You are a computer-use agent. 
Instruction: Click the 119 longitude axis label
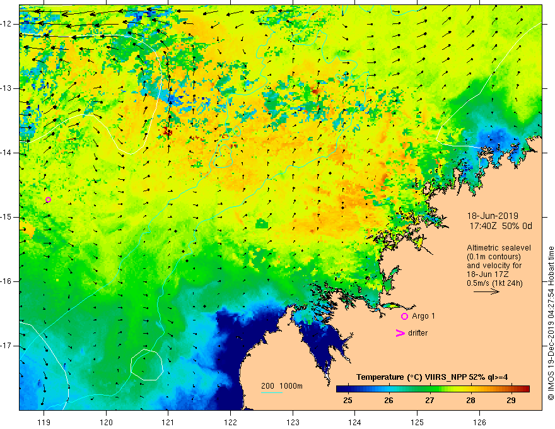(x=44, y=422)
